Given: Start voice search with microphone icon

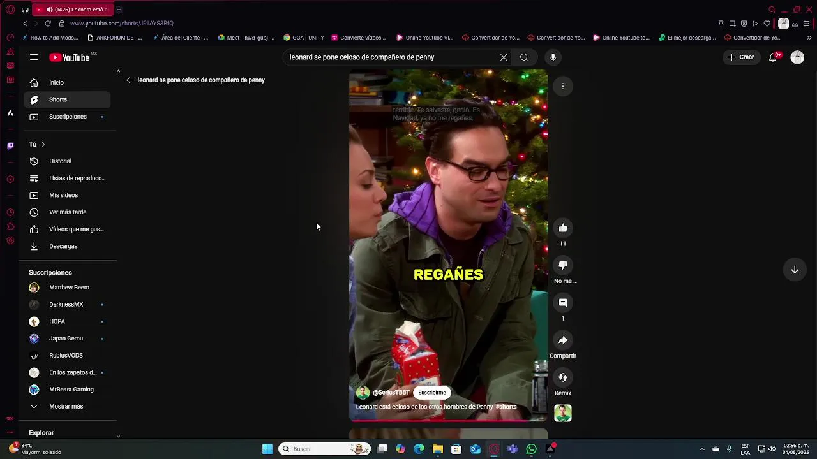Looking at the screenshot, I should tap(553, 57).
